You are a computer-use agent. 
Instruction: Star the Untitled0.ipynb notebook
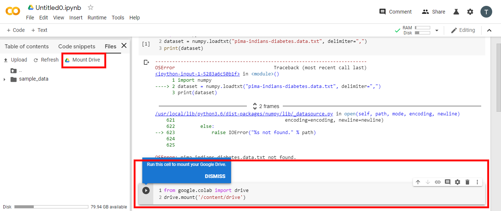click(90, 7)
